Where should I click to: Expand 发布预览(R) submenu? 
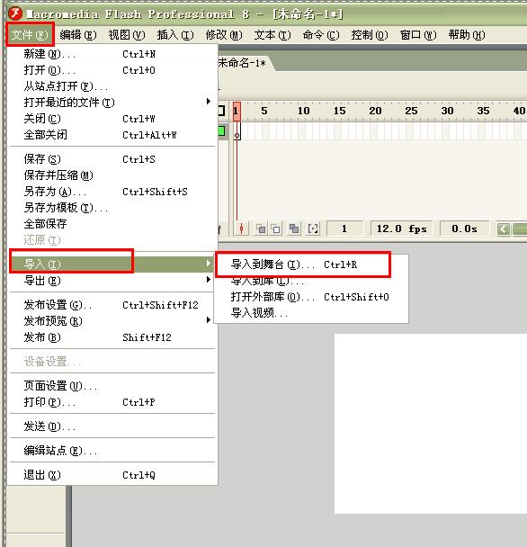[112, 321]
